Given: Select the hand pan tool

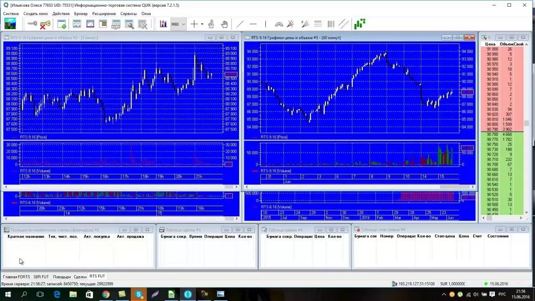Looking at the screenshot, I should pos(224,24).
